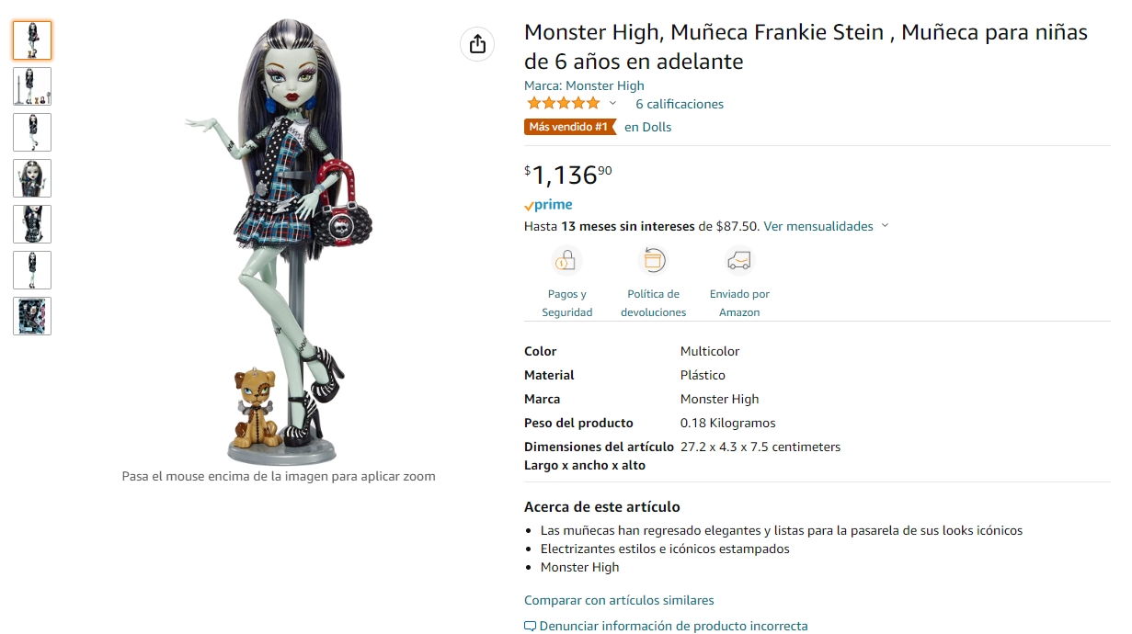
Task: Click the speech bubble denunciar icon
Action: tap(530, 625)
